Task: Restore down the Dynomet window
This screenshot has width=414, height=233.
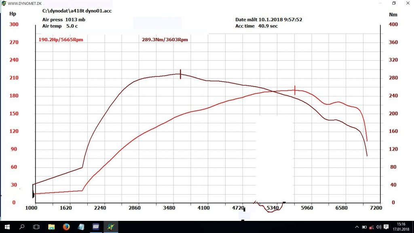Action: pos(394,3)
